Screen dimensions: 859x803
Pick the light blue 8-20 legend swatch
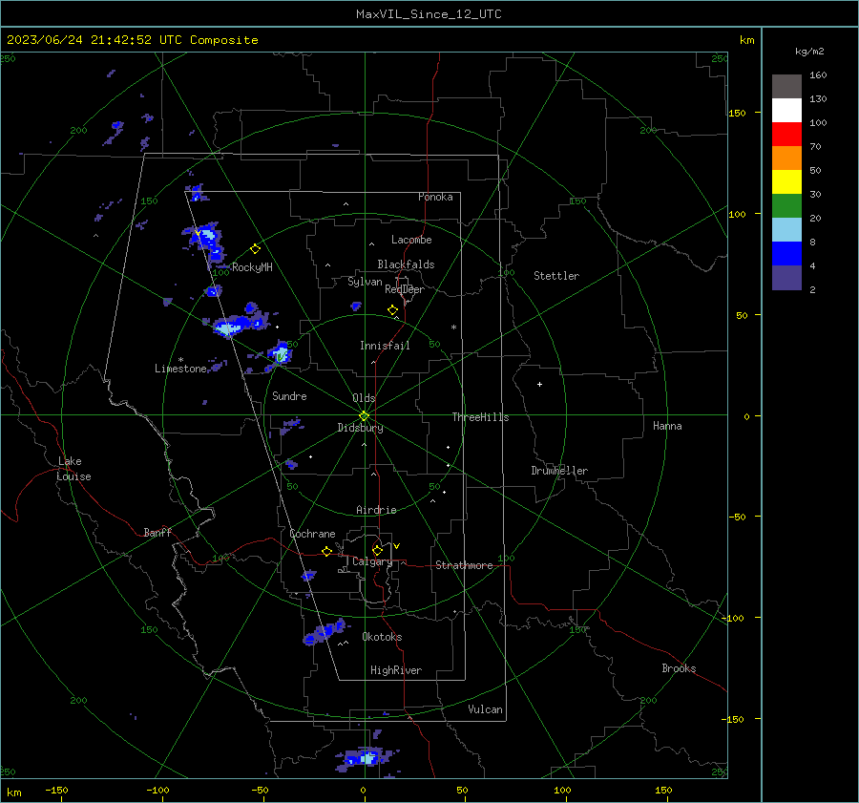(x=786, y=230)
